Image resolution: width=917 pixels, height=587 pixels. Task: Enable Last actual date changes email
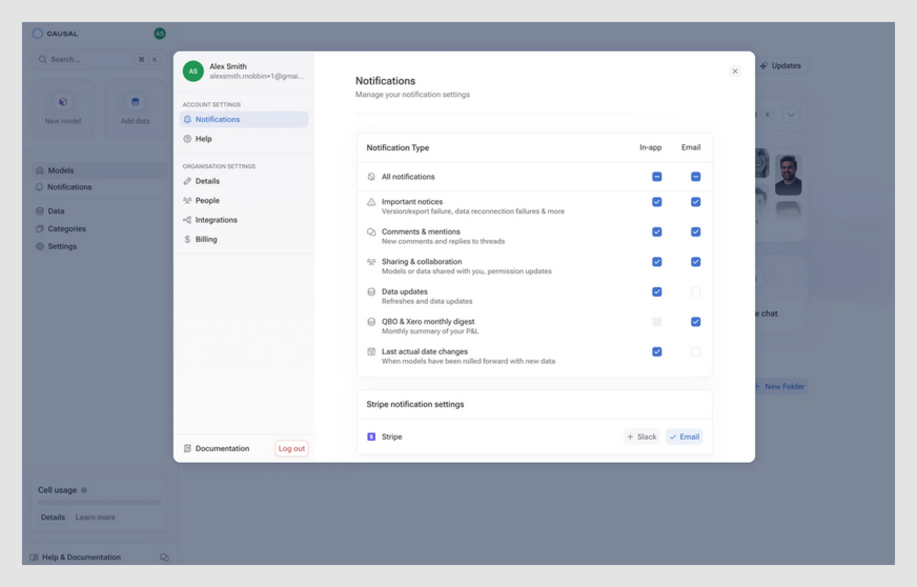(x=695, y=352)
